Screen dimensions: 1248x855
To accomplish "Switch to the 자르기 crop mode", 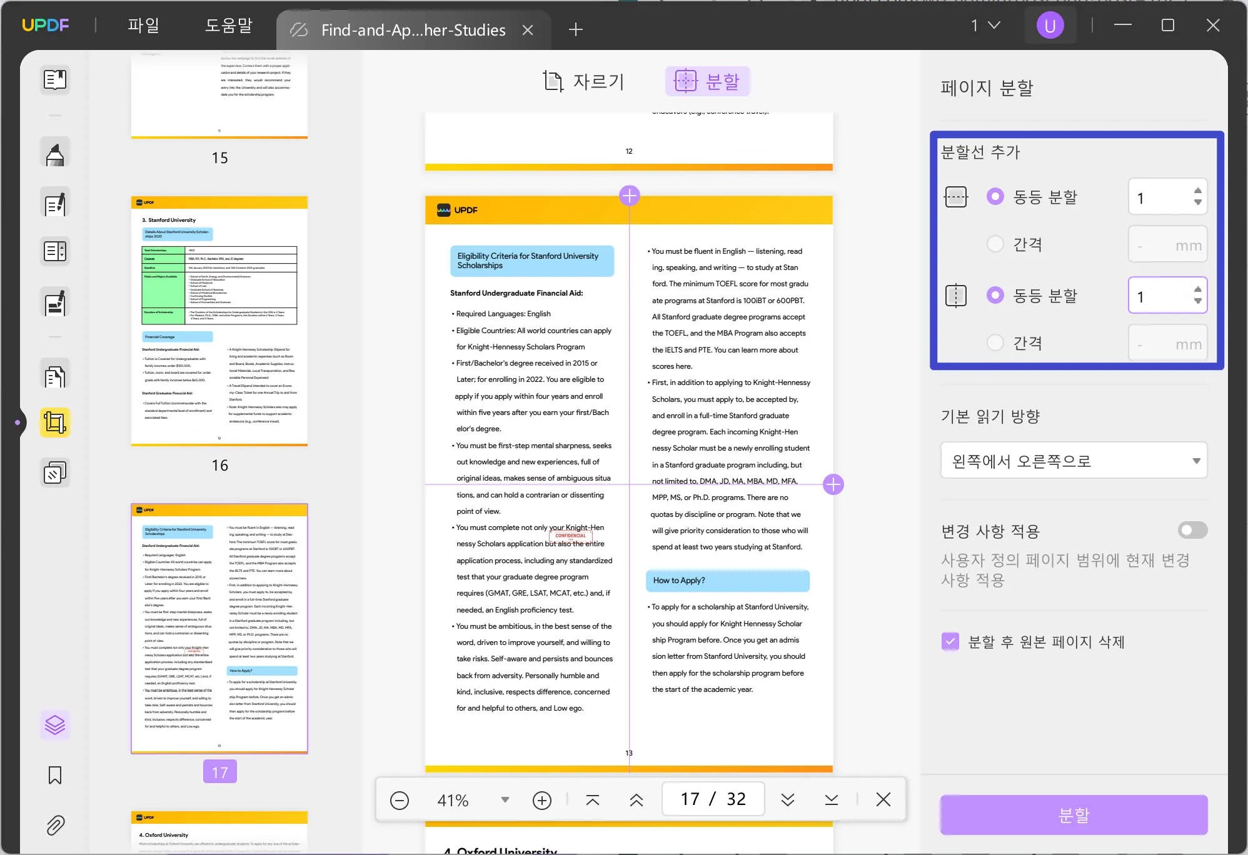I will (x=583, y=81).
